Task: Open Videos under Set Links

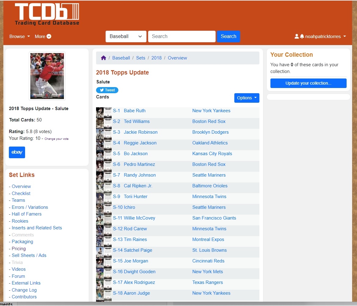Action: (19, 269)
